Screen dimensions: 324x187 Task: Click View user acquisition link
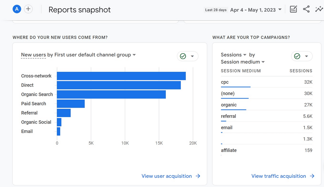pos(167,176)
